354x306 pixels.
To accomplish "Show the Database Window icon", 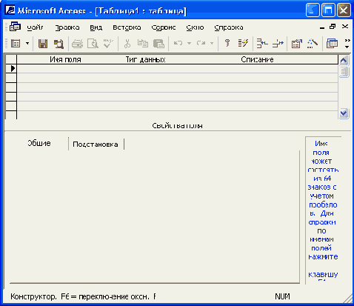I will (x=332, y=44).
